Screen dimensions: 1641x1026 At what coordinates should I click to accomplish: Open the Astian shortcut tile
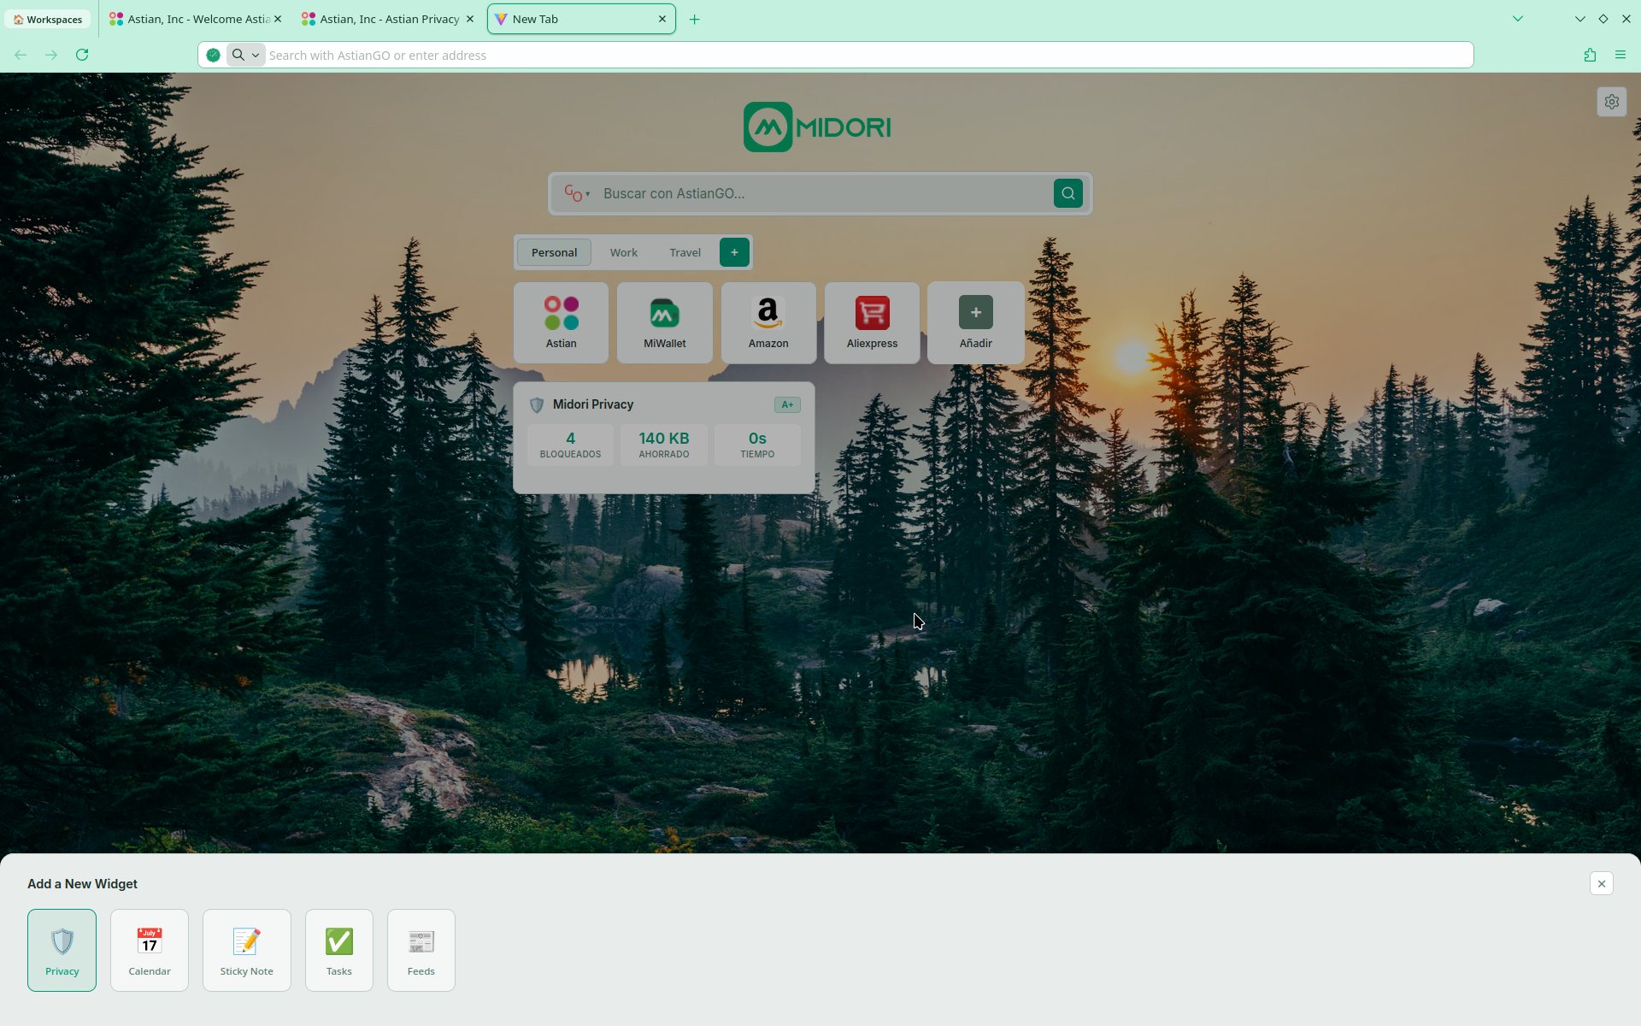point(561,322)
